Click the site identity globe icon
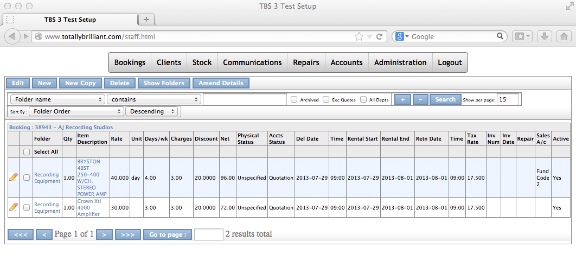 tap(38, 36)
